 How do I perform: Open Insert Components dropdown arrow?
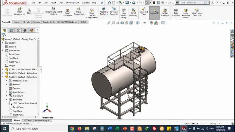[20, 18]
